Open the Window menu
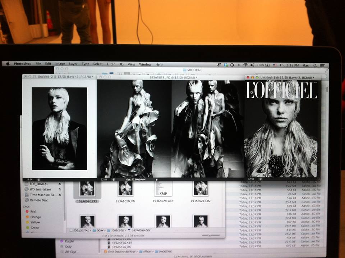This screenshot has height=258, width=345. pos(145,64)
